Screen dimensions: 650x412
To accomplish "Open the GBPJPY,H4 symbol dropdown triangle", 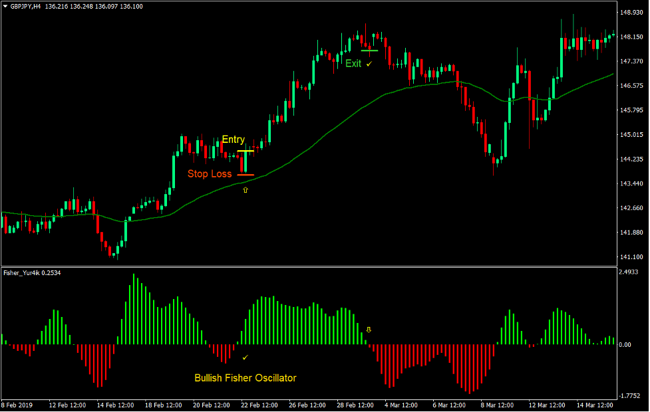I will tap(5, 6).
